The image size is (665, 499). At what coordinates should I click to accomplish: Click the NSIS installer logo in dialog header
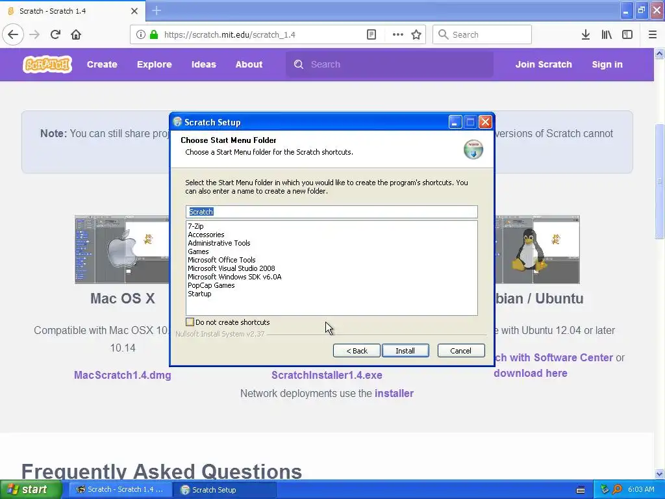coord(473,149)
